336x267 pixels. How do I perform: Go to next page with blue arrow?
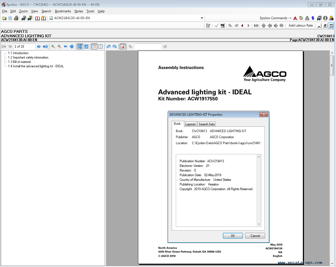39,47
